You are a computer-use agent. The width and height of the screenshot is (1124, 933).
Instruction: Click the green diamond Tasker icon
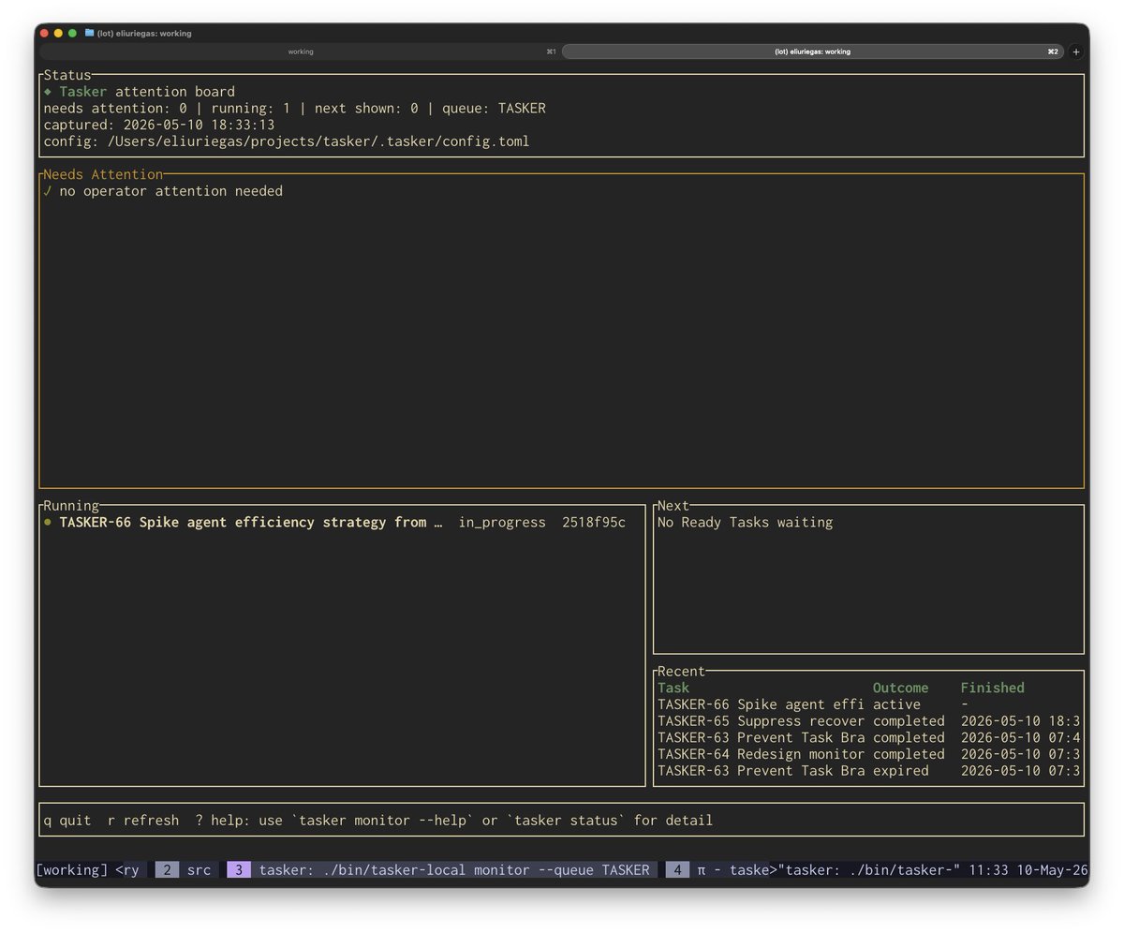coord(48,92)
